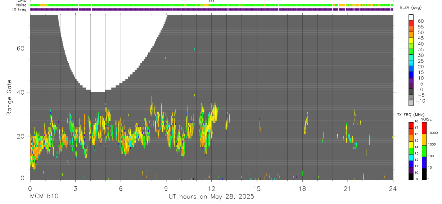Click the black 9 MHz TX frequency swatch
The image size is (442, 204).
(x=411, y=177)
